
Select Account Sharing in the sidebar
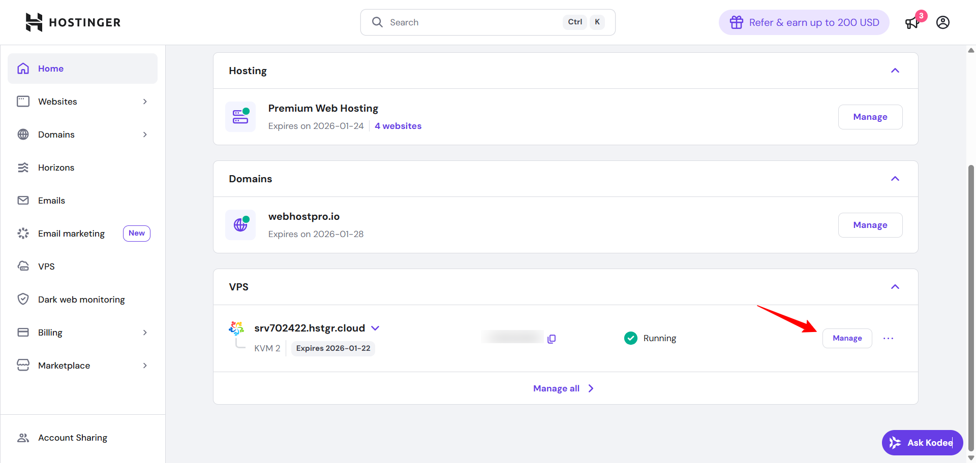click(73, 437)
